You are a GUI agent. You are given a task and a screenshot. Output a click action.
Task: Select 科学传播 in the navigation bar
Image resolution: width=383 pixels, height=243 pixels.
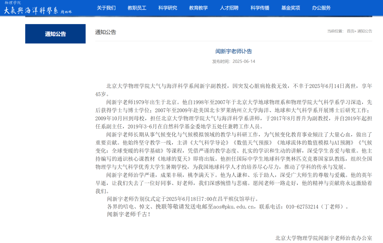point(260,8)
